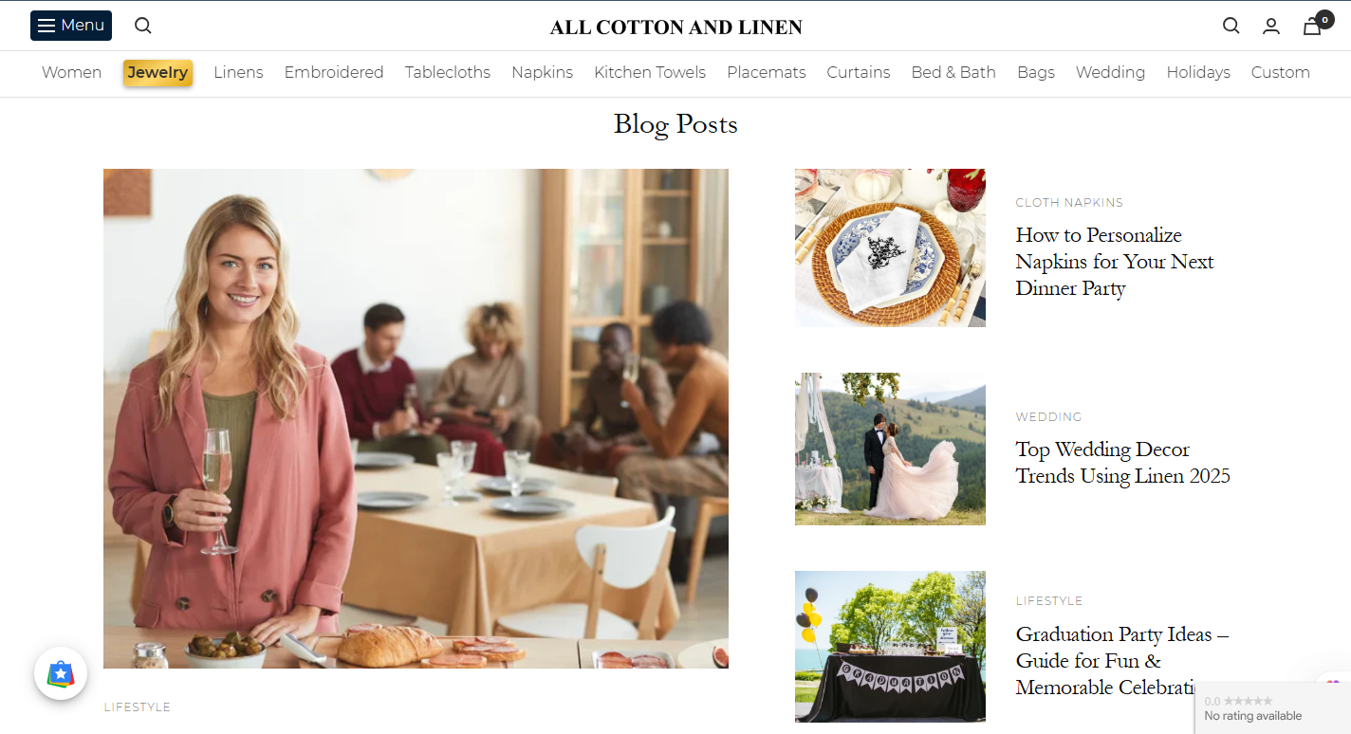Select the Women menu item
This screenshot has width=1351, height=734.
click(x=71, y=72)
